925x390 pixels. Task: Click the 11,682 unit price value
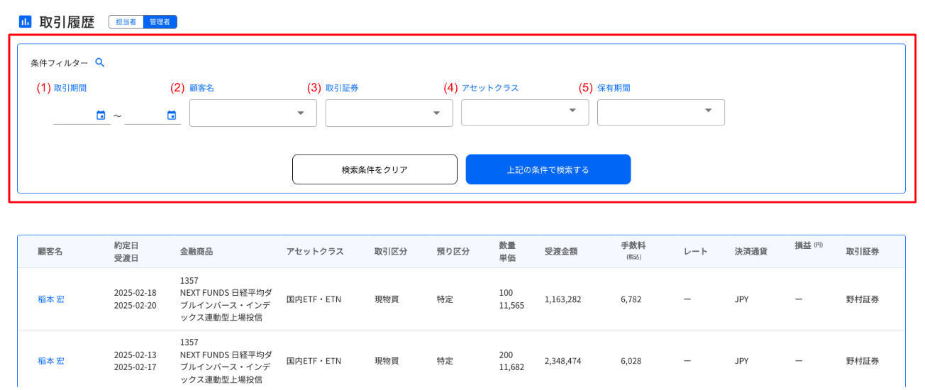511,367
